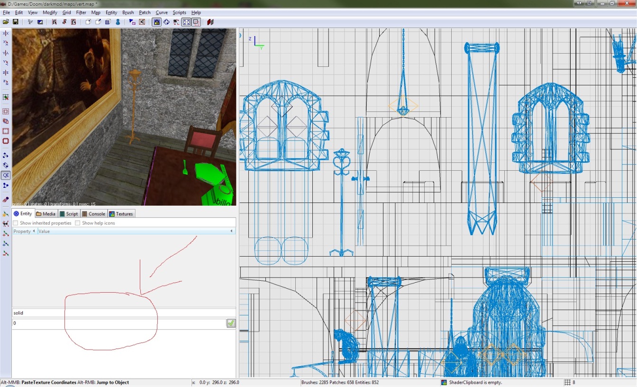This screenshot has width=637, height=387.
Task: Click the Flip along X axis icon
Action: click(x=6, y=33)
